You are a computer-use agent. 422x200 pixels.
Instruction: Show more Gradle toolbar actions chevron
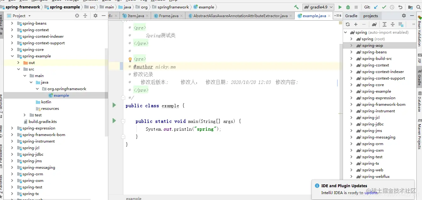[x=414, y=24]
